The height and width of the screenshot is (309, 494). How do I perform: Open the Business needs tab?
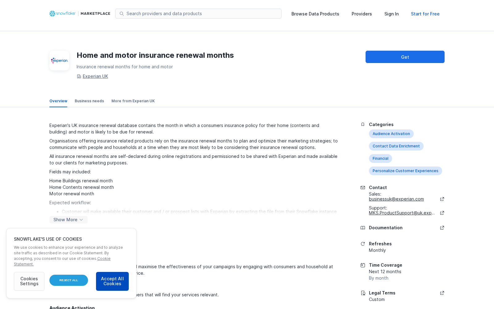(89, 101)
